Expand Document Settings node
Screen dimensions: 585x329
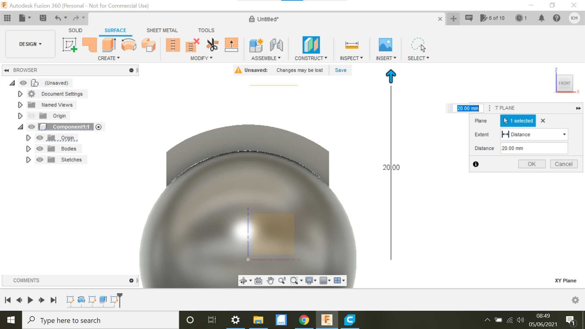[20, 94]
